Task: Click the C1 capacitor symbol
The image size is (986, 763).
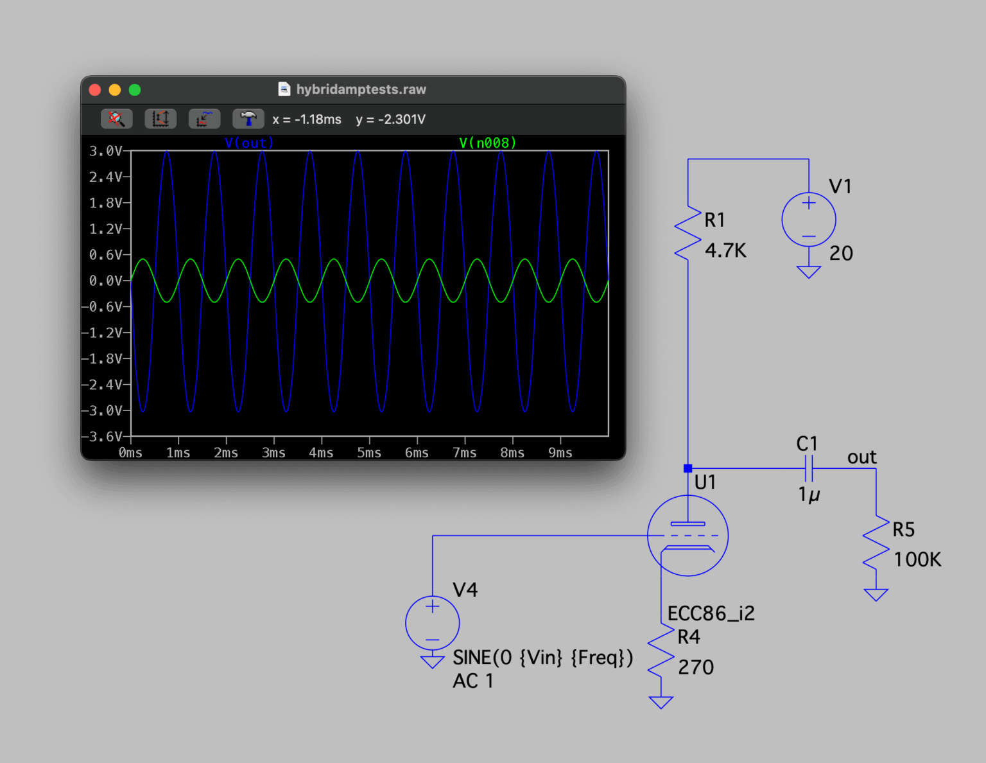Action: pyautogui.click(x=808, y=468)
